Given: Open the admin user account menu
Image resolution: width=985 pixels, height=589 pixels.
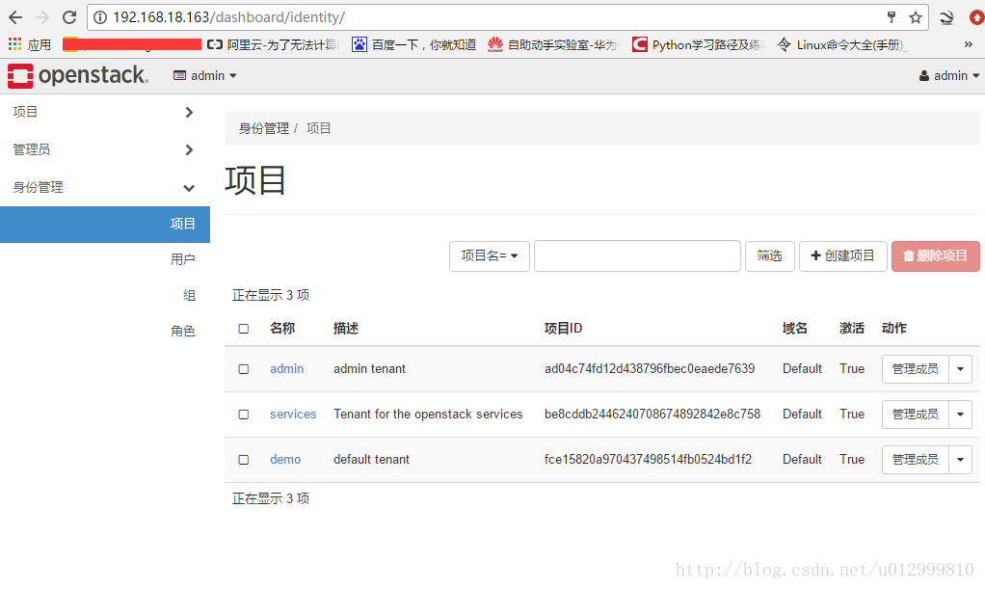Looking at the screenshot, I should click(x=948, y=75).
